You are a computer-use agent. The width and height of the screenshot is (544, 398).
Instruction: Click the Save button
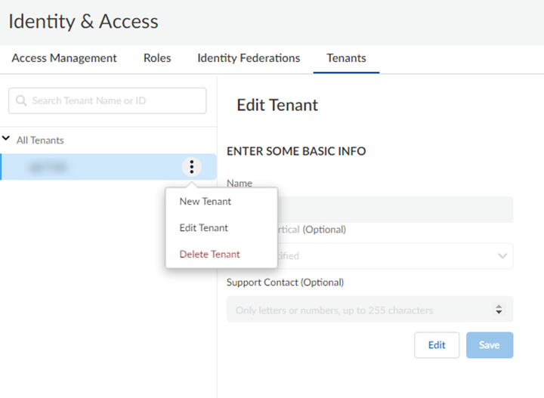(x=490, y=345)
